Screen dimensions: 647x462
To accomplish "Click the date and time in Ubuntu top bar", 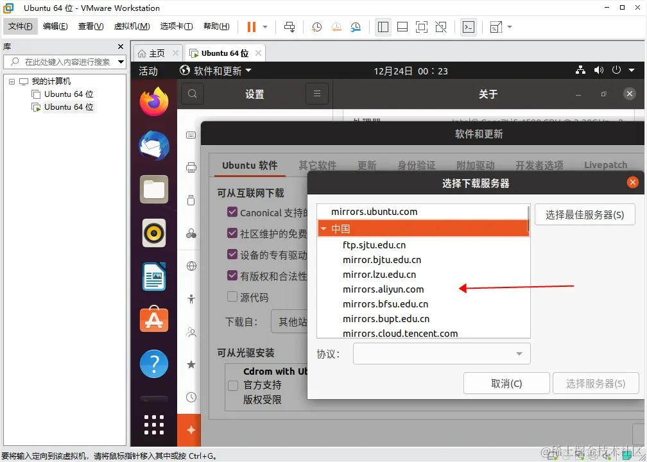I will coord(411,71).
